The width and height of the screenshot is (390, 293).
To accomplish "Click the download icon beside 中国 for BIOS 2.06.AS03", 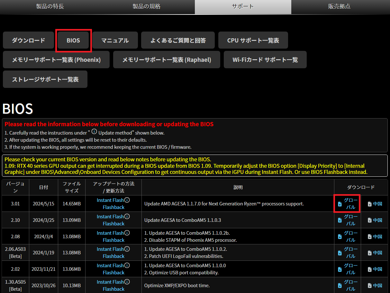I will pos(370,253).
